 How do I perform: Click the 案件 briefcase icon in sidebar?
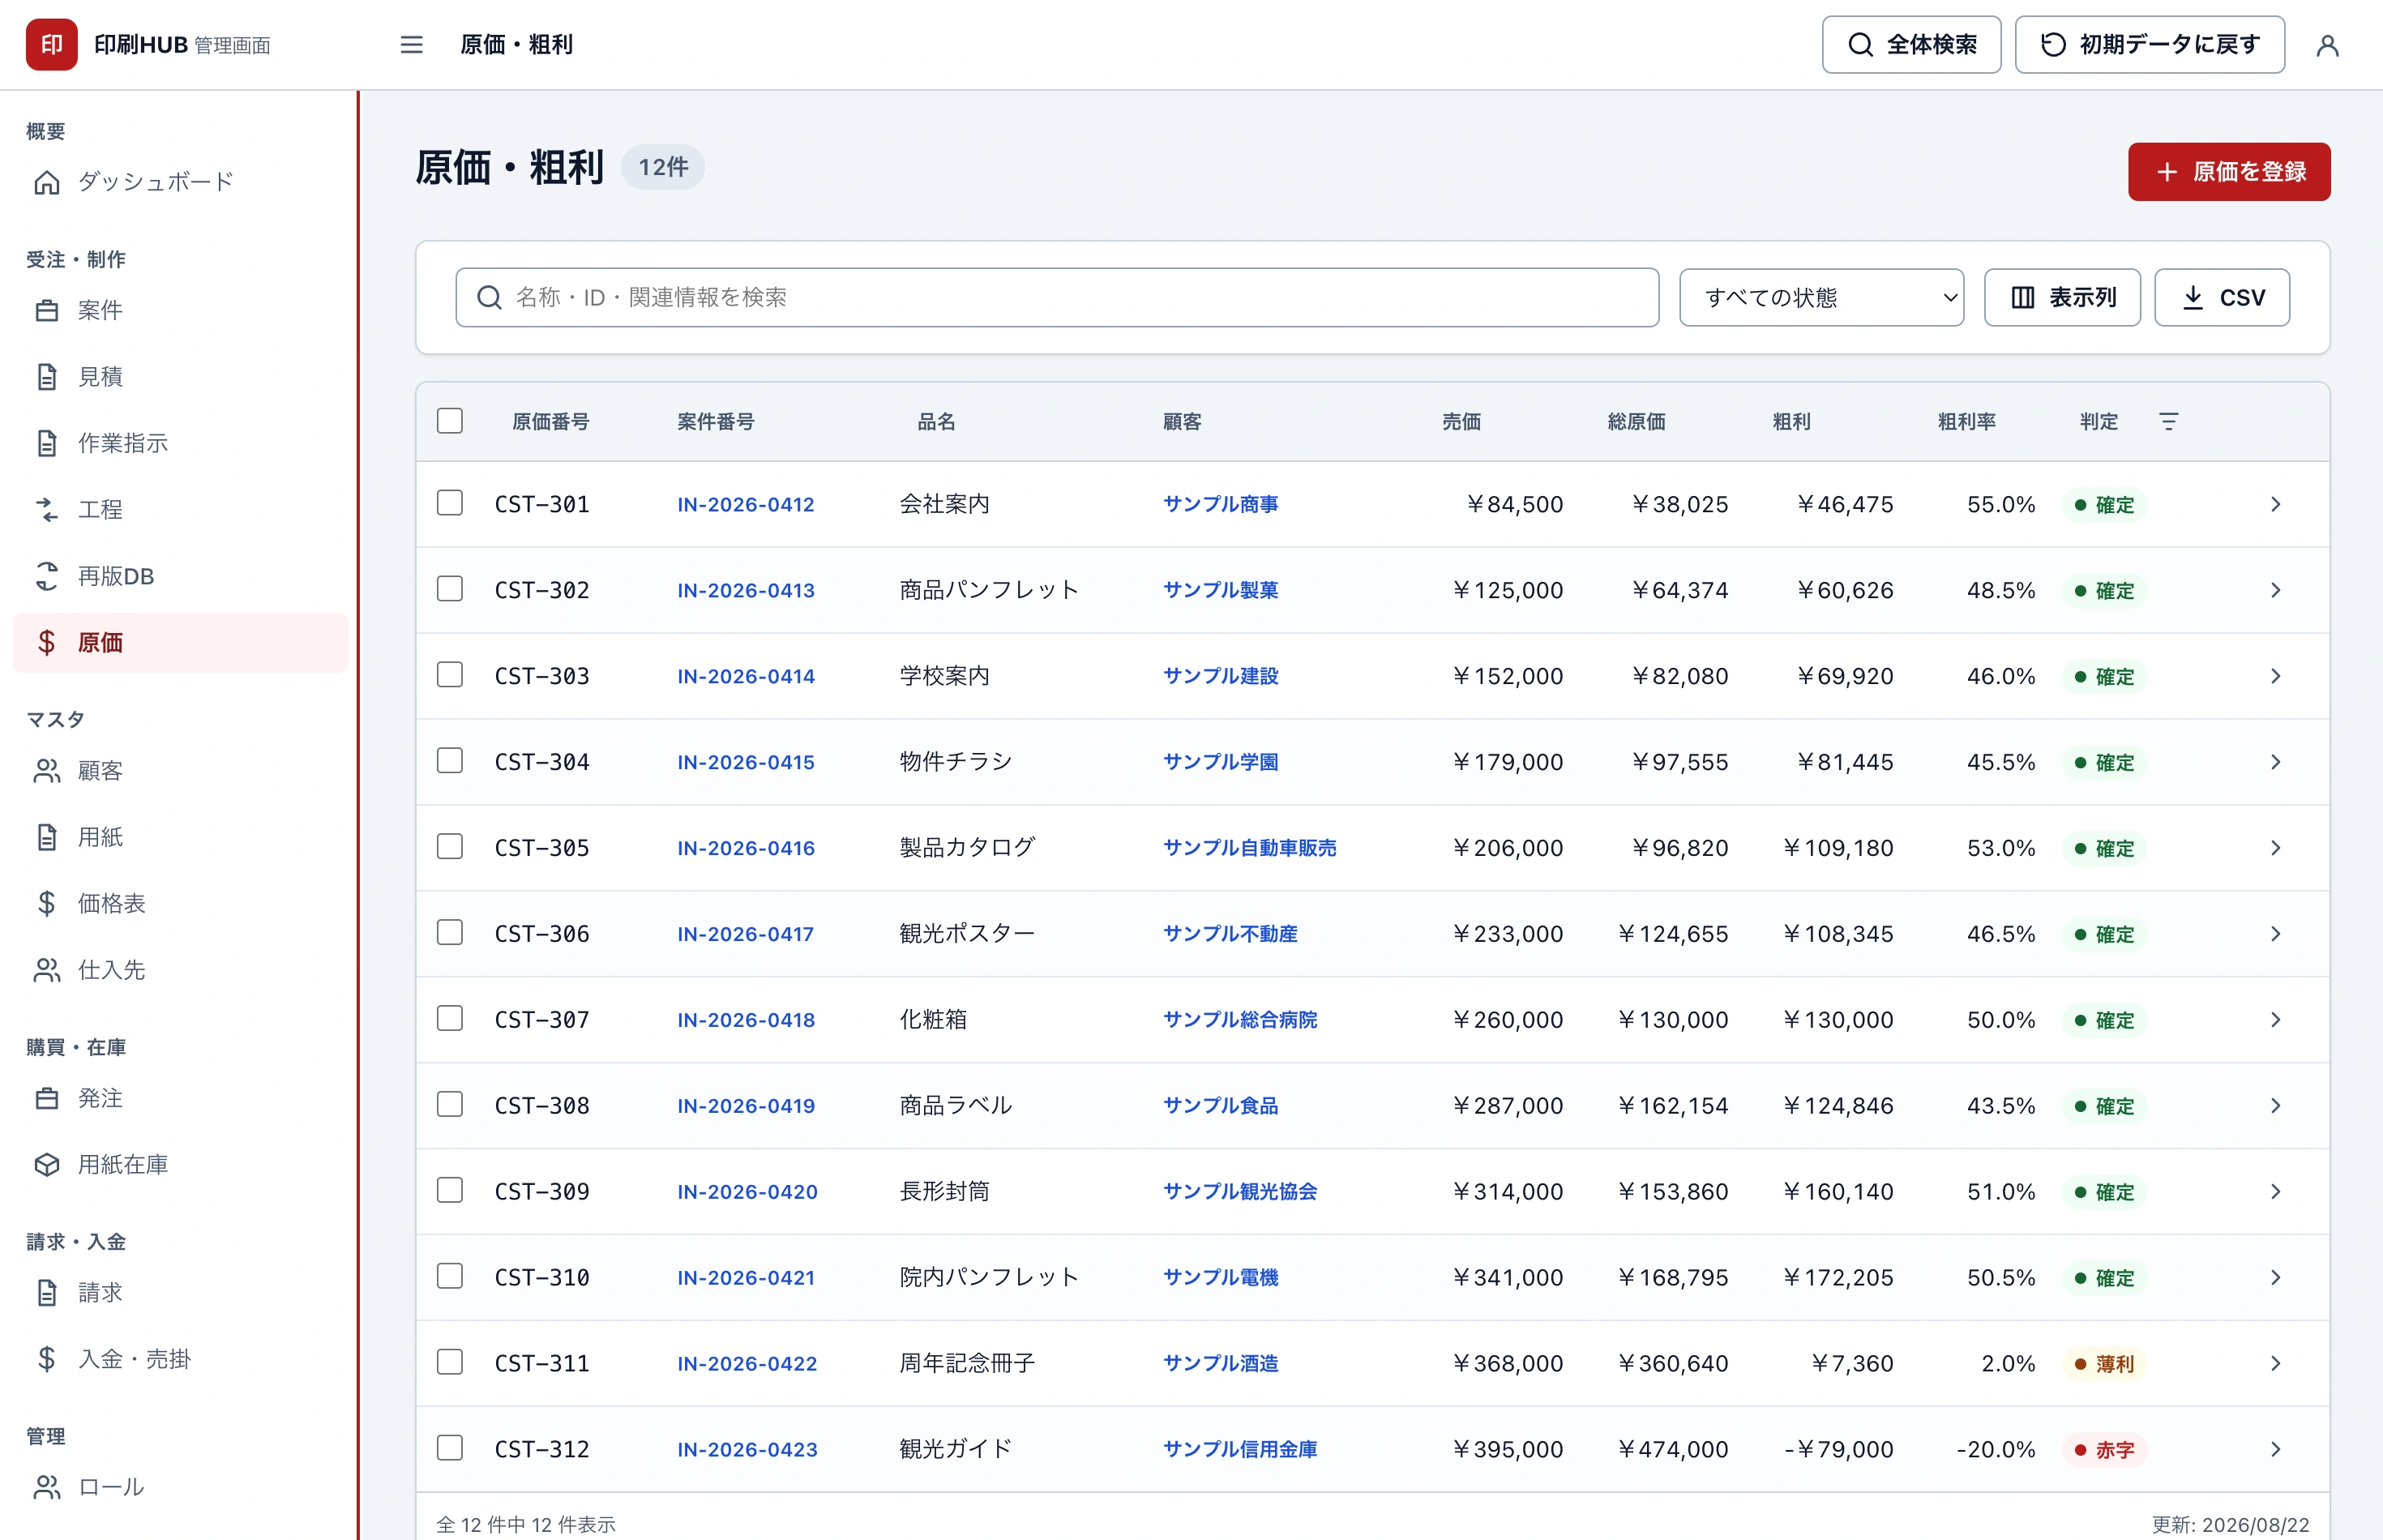pos(47,310)
